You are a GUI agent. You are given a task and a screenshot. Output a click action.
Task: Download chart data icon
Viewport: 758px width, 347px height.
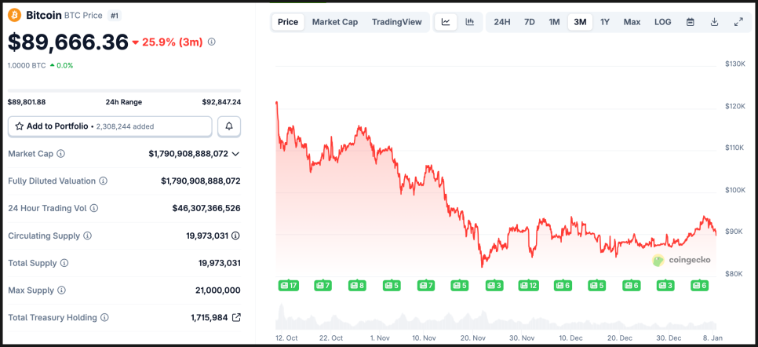tap(714, 22)
